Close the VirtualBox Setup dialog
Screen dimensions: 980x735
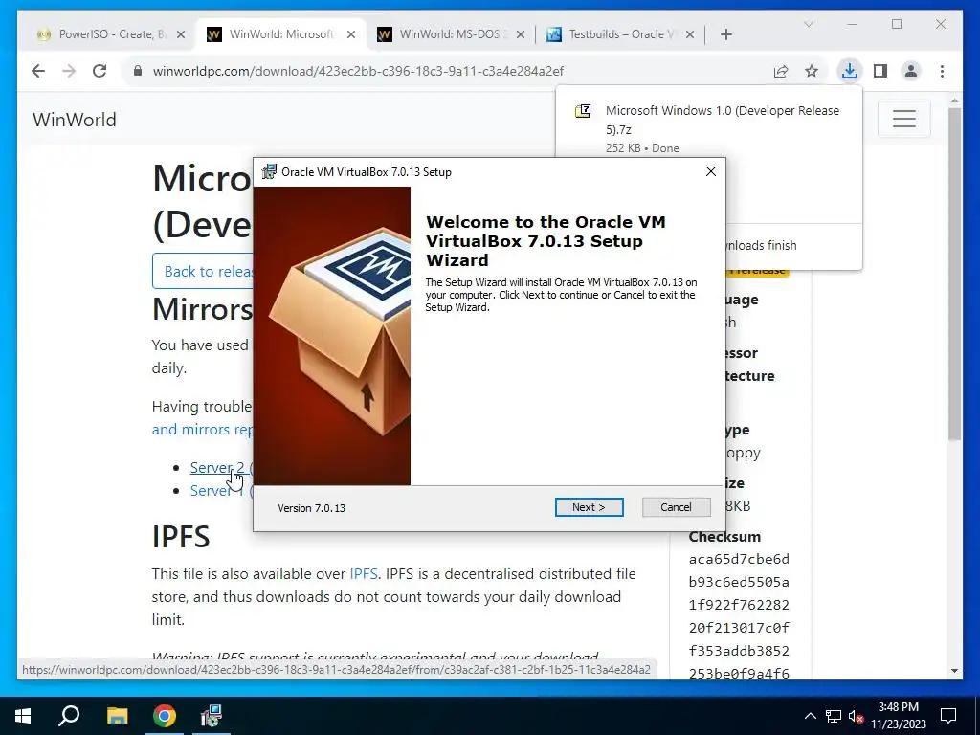click(x=711, y=171)
